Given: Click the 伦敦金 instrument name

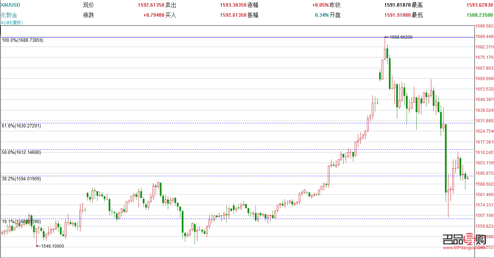Looking at the screenshot, I should pyautogui.click(x=9, y=15).
